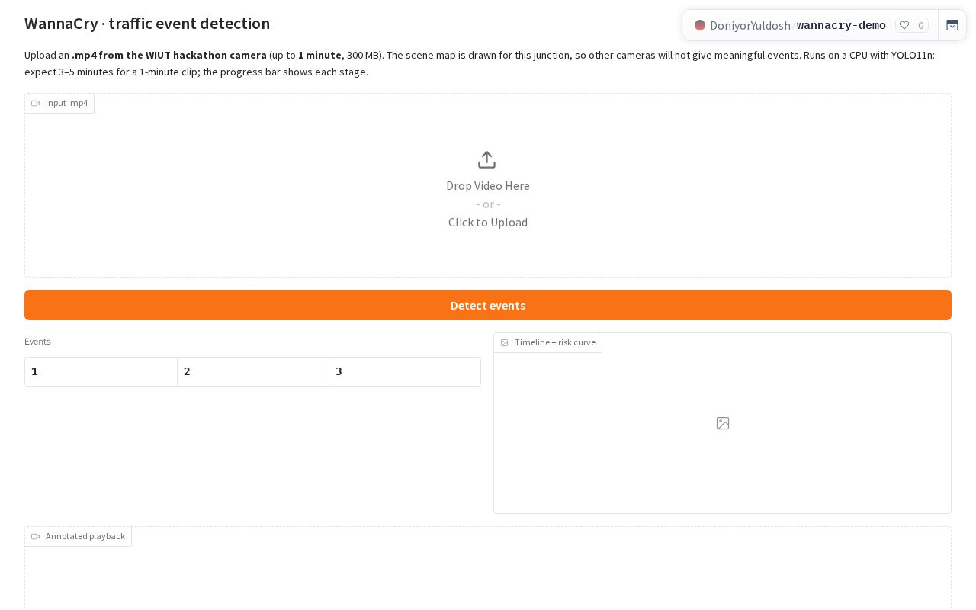Click the space menu icon at top right
976x610 pixels.
[x=952, y=25]
